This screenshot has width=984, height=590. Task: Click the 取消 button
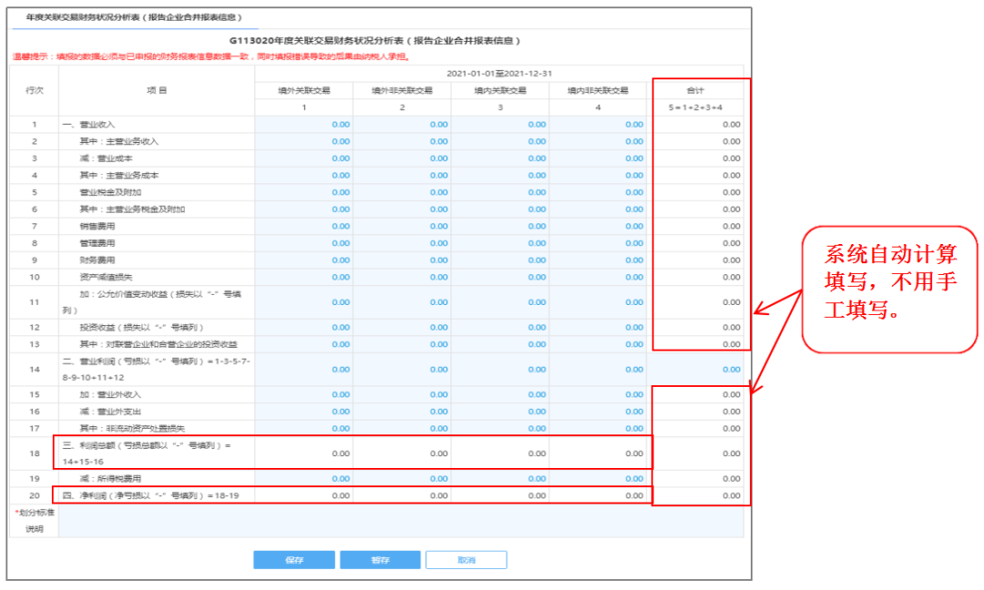tap(466, 560)
